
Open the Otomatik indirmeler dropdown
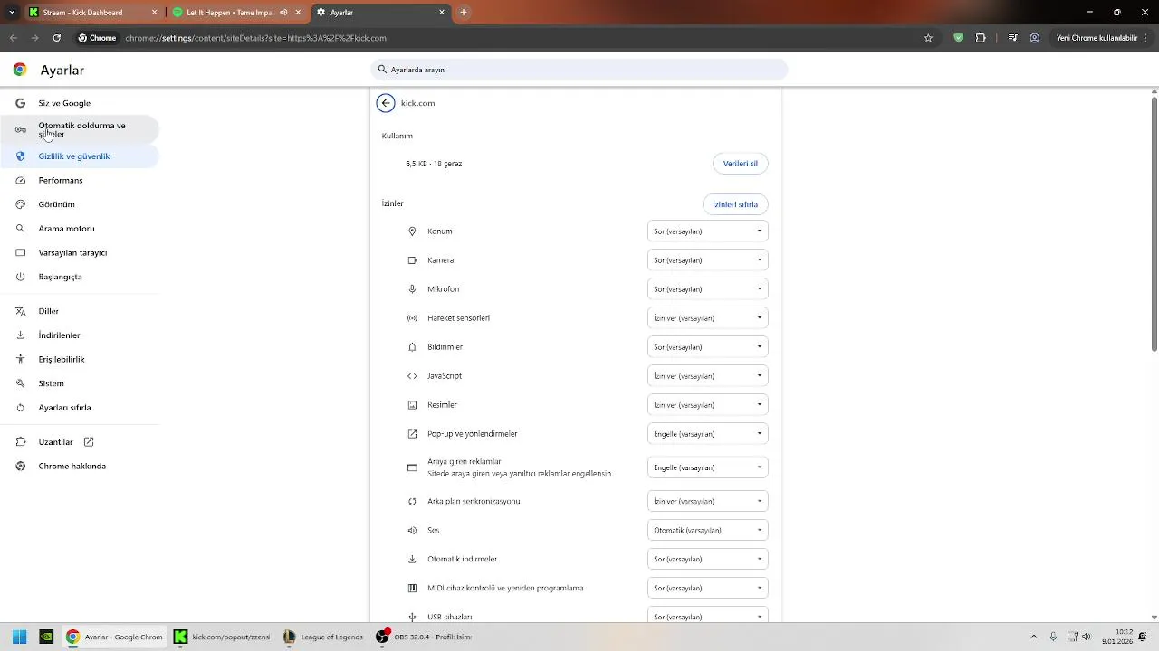(708, 559)
